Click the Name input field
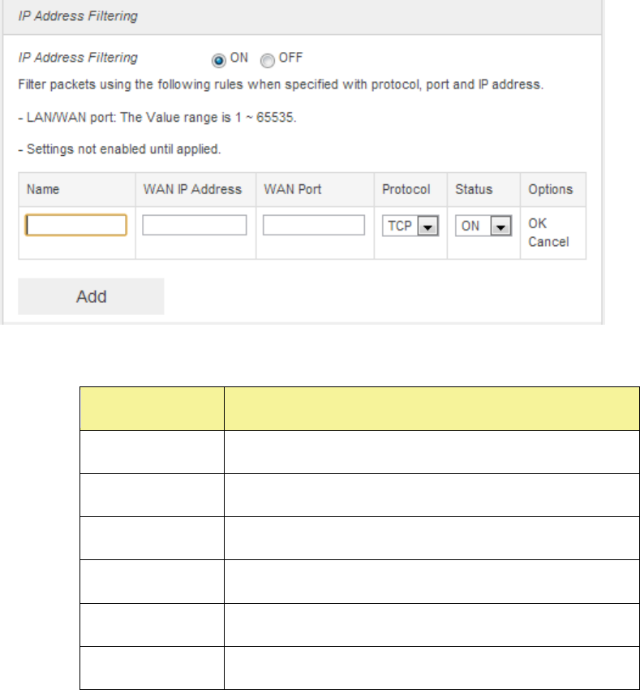This screenshot has width=640, height=690. point(76,225)
